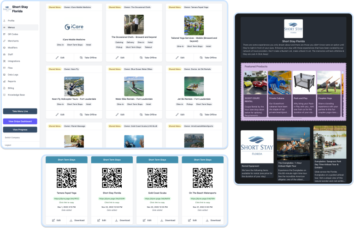Screen dimensions: 354x228
Task: Open Knowledge Base in the sidebar
Action: [x=16, y=95]
